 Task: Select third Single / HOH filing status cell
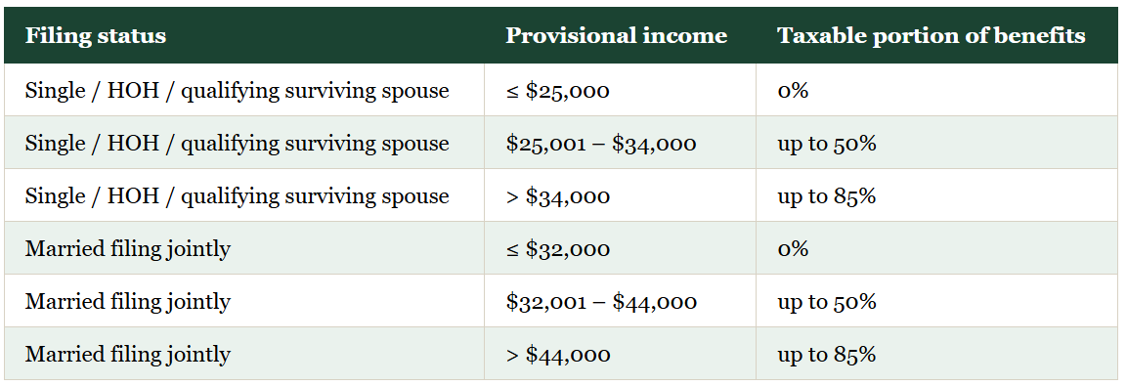click(244, 195)
